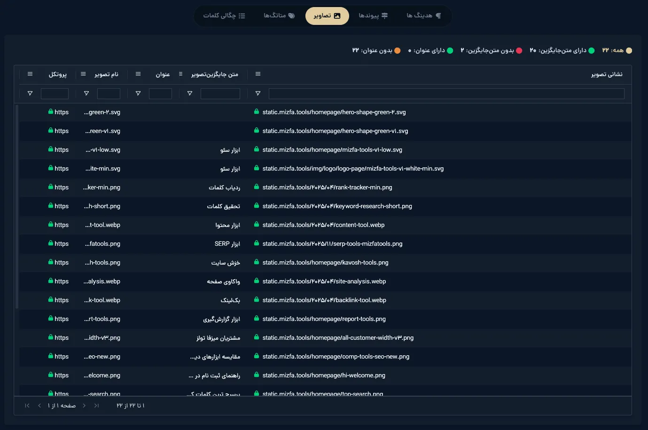The image size is (648, 430).
Task: Go to last page in pagination
Action: click(x=96, y=406)
